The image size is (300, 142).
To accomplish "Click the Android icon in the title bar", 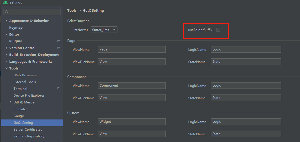I will (x=5, y=2).
